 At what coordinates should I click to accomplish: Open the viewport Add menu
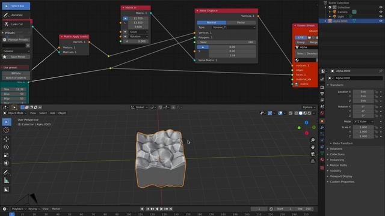pos(52,113)
